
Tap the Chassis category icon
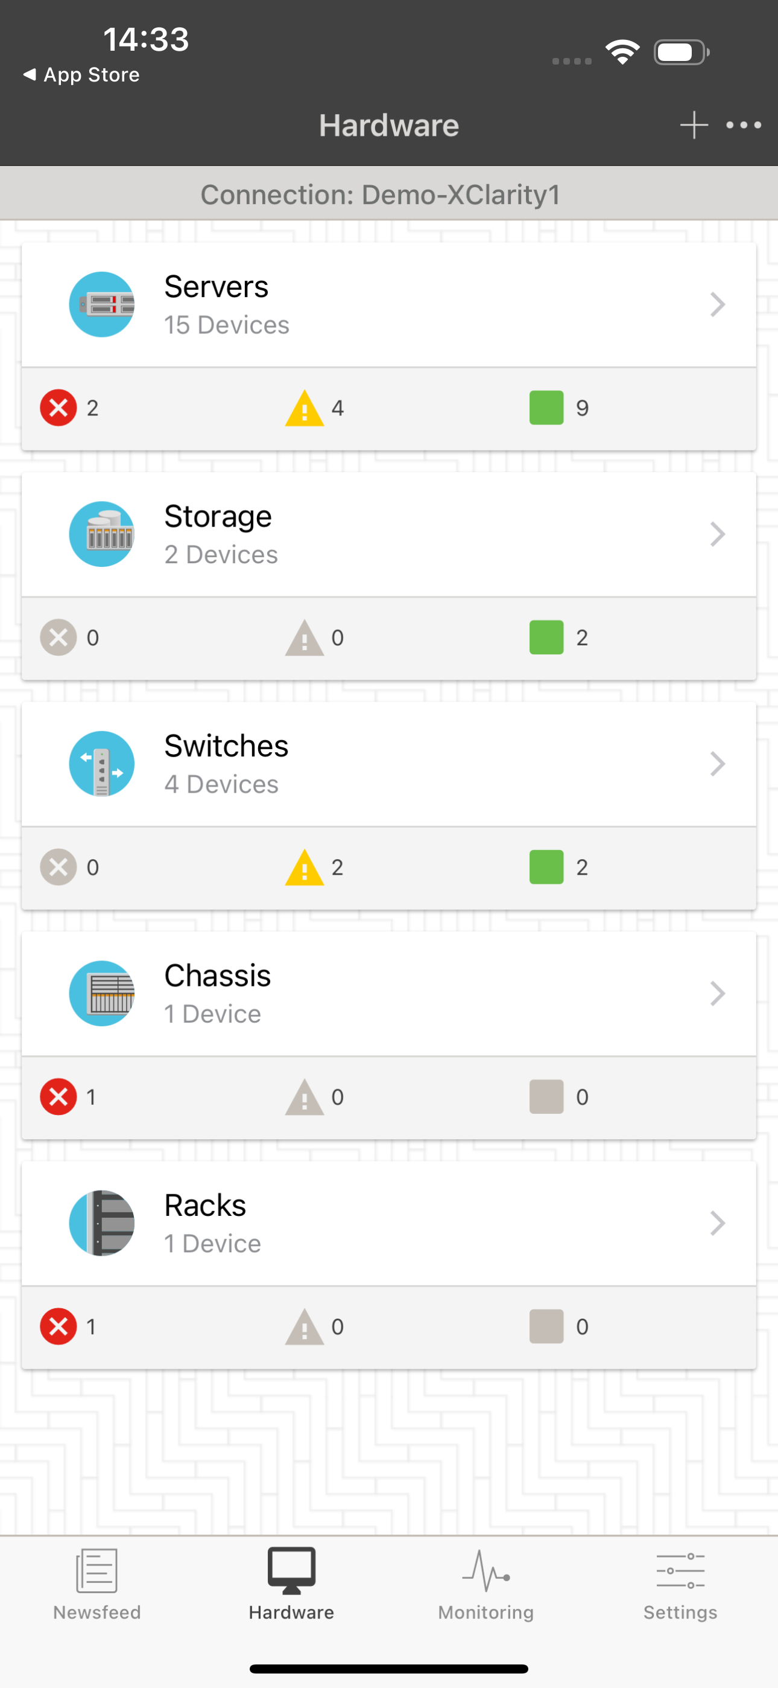click(101, 993)
